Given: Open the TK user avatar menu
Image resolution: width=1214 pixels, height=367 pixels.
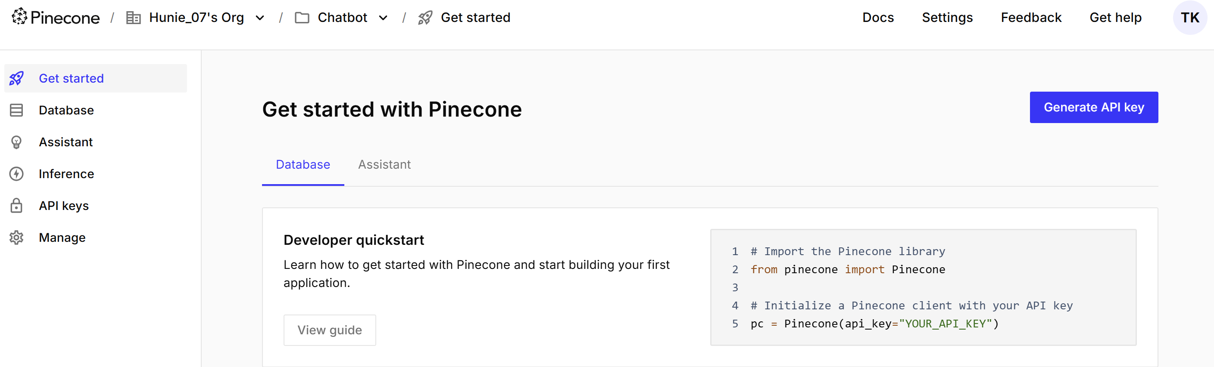Looking at the screenshot, I should [1189, 18].
